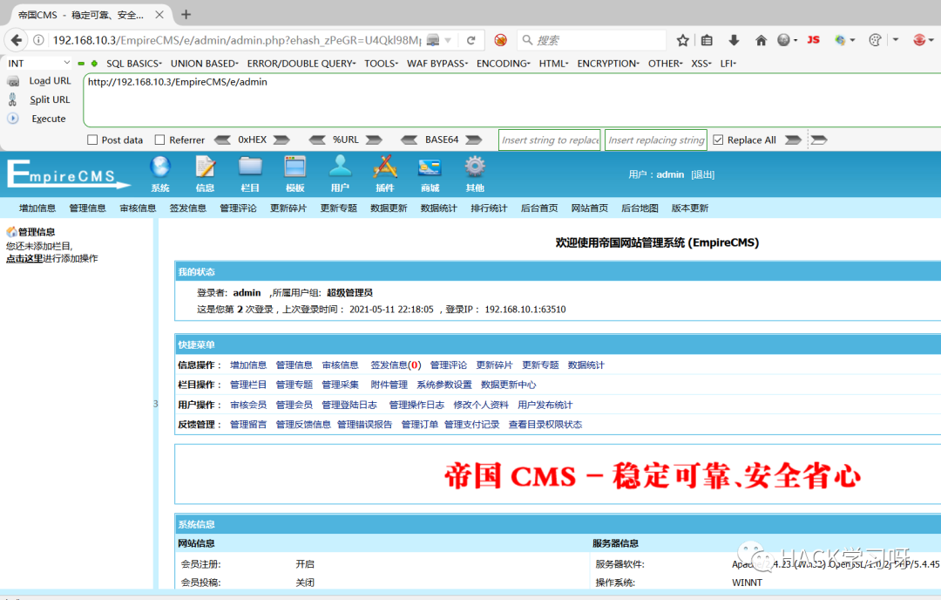Open the XSS dropdown menu

pos(701,63)
